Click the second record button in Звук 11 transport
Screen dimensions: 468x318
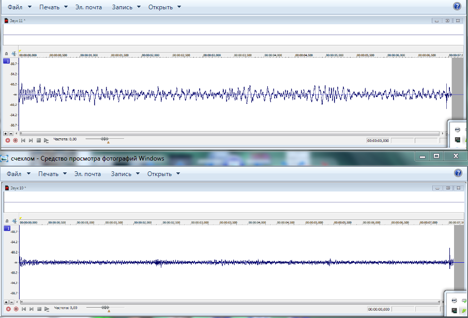click(x=16, y=140)
